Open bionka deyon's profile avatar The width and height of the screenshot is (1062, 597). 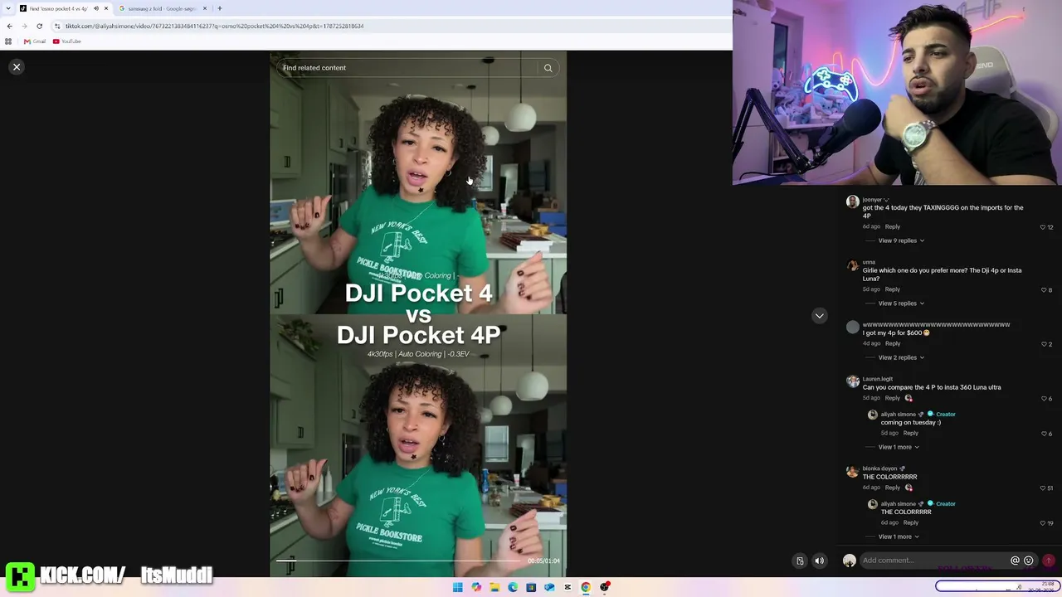[x=852, y=471]
